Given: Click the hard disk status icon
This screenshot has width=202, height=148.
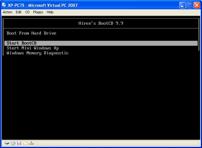Looking at the screenshot, I should tap(7, 143).
